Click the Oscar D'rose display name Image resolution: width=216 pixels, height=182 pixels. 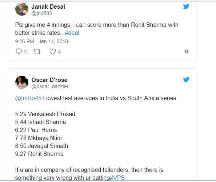pos(49,80)
